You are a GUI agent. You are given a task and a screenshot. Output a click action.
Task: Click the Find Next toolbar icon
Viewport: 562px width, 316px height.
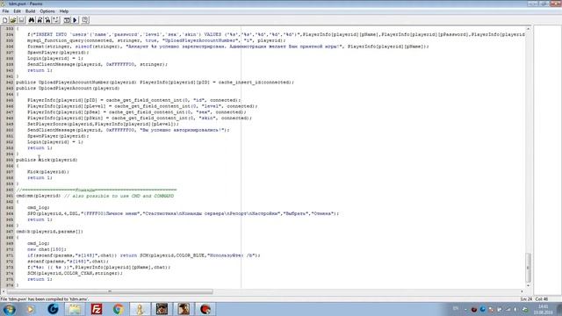[x=40, y=20]
